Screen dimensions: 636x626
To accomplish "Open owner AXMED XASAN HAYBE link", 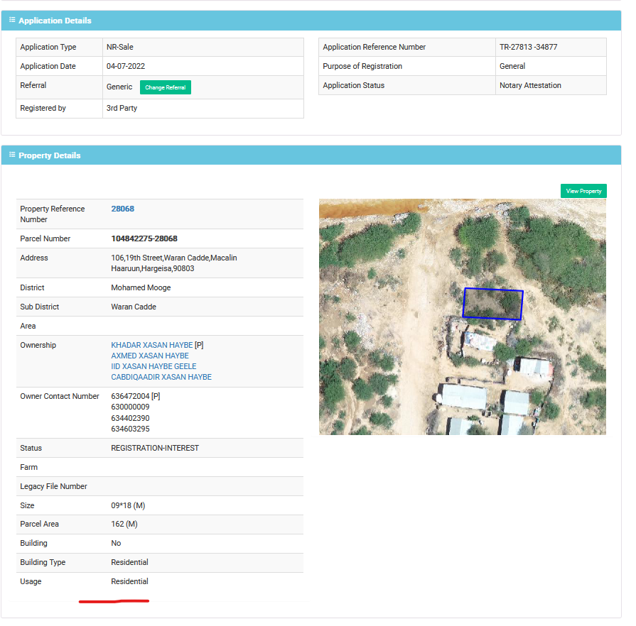I will (150, 356).
